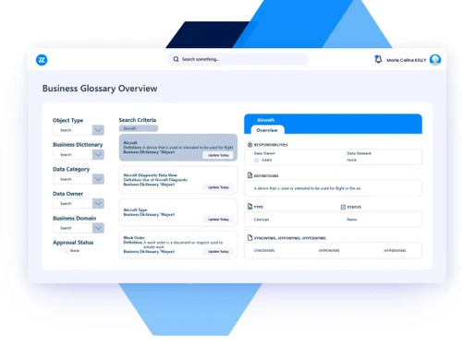Click the Business Glossary Overview heading
Screen dimensions: 462x346
100,89
